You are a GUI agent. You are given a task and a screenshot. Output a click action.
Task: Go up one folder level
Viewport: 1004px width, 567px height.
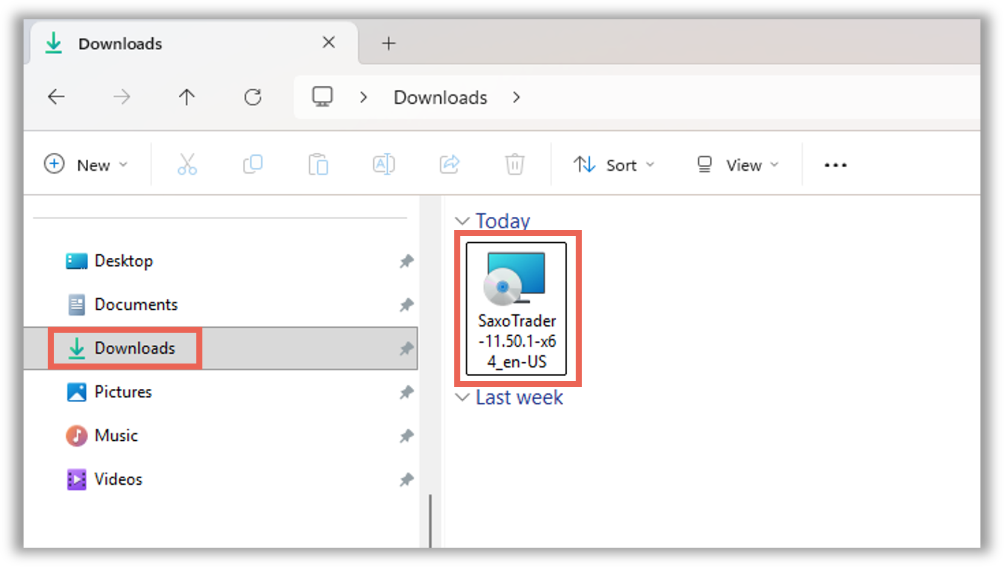[x=187, y=97]
